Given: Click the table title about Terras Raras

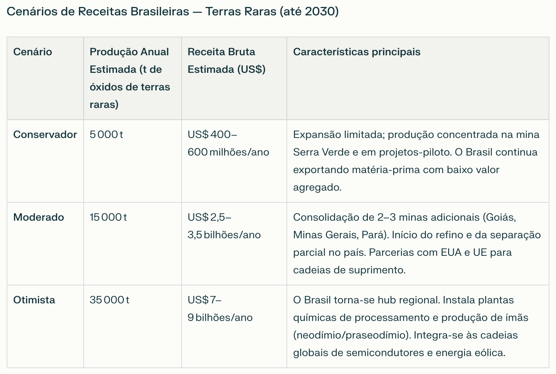Looking at the screenshot, I should [172, 12].
